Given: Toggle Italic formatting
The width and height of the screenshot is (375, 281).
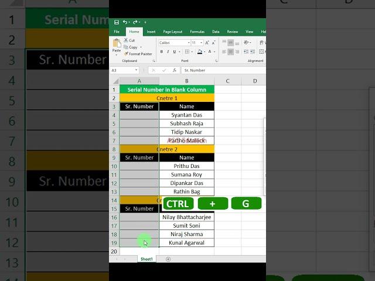Looking at the screenshot, I should click(x=169, y=52).
